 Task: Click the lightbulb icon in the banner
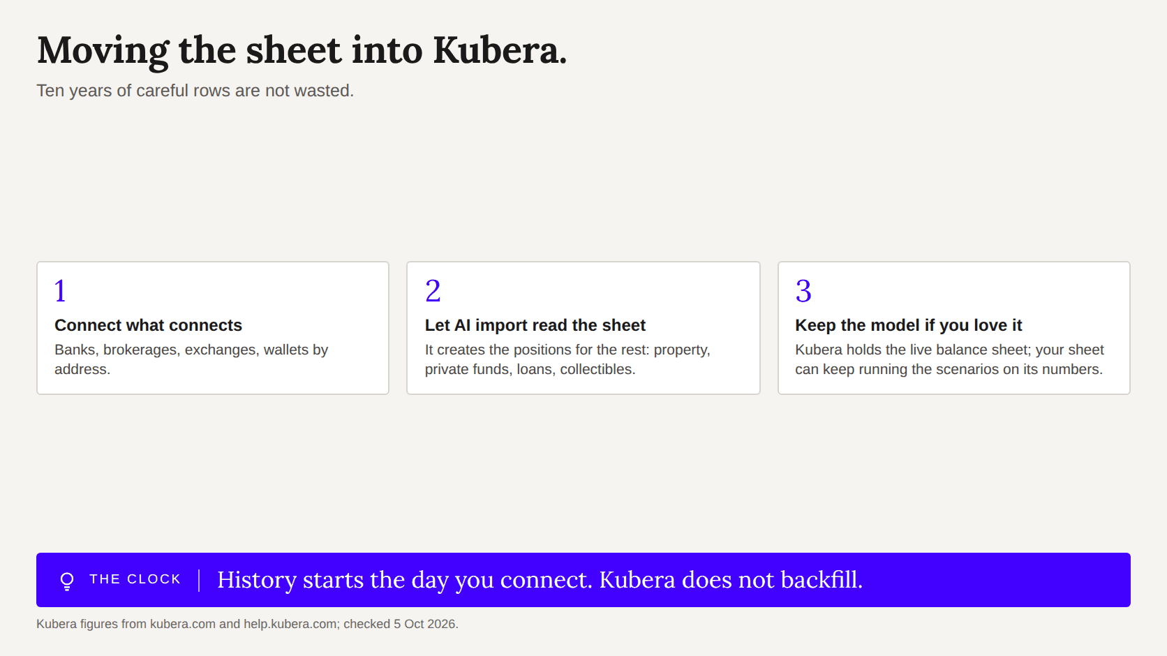[67, 581]
